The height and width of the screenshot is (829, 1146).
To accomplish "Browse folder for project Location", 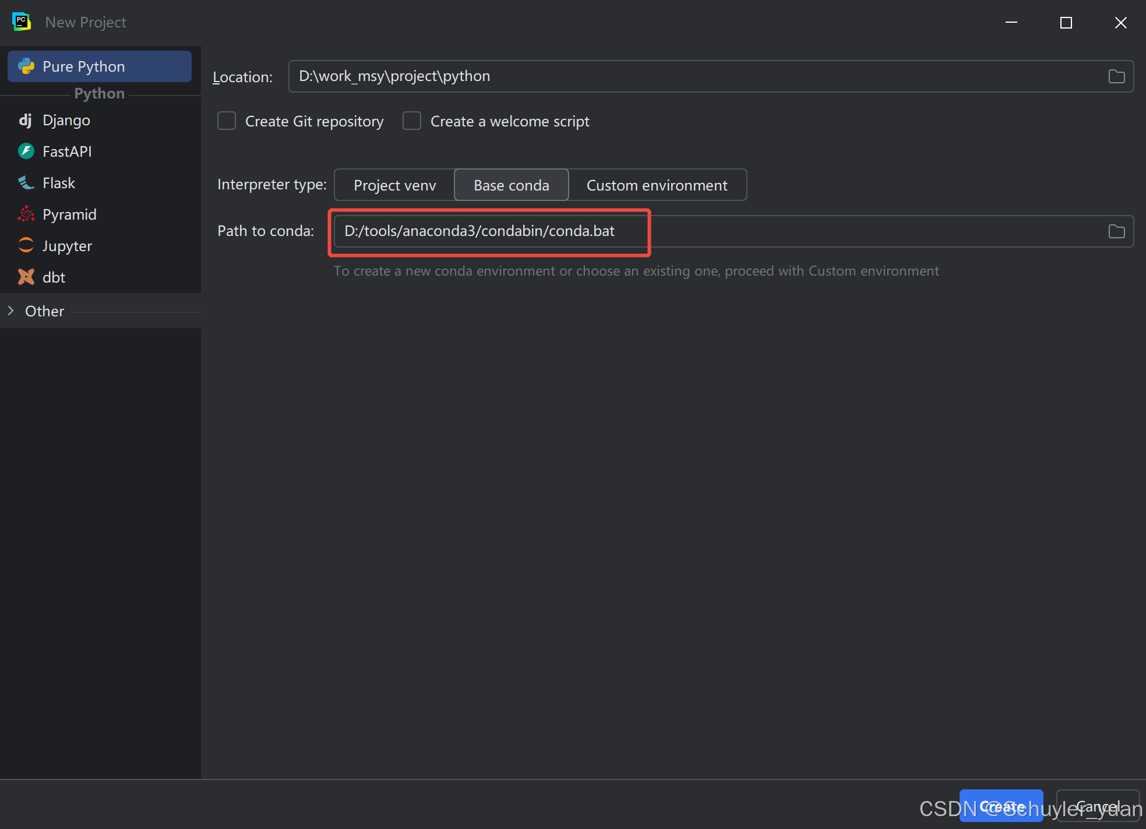I will pyautogui.click(x=1116, y=76).
